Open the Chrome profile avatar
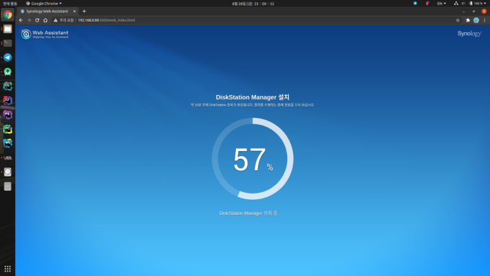This screenshot has height=276, width=490. point(476,20)
